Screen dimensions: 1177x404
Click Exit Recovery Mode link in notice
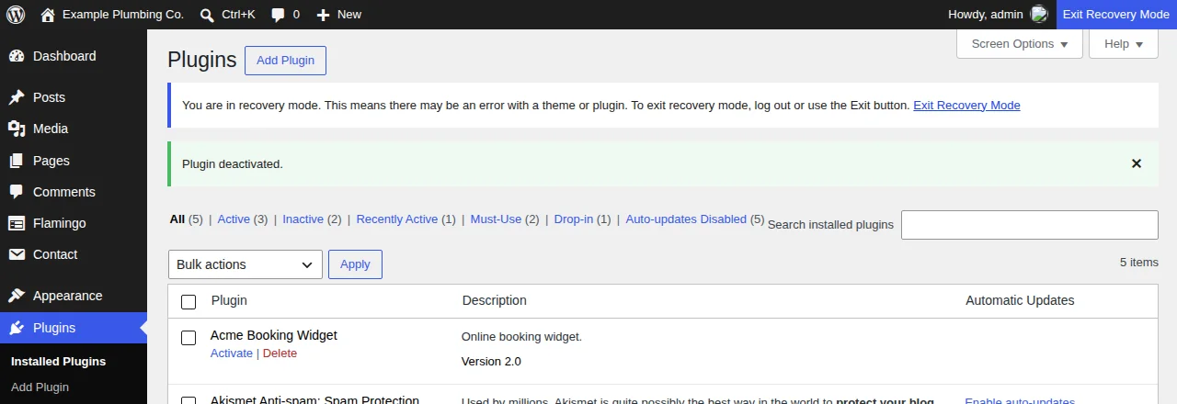point(966,106)
